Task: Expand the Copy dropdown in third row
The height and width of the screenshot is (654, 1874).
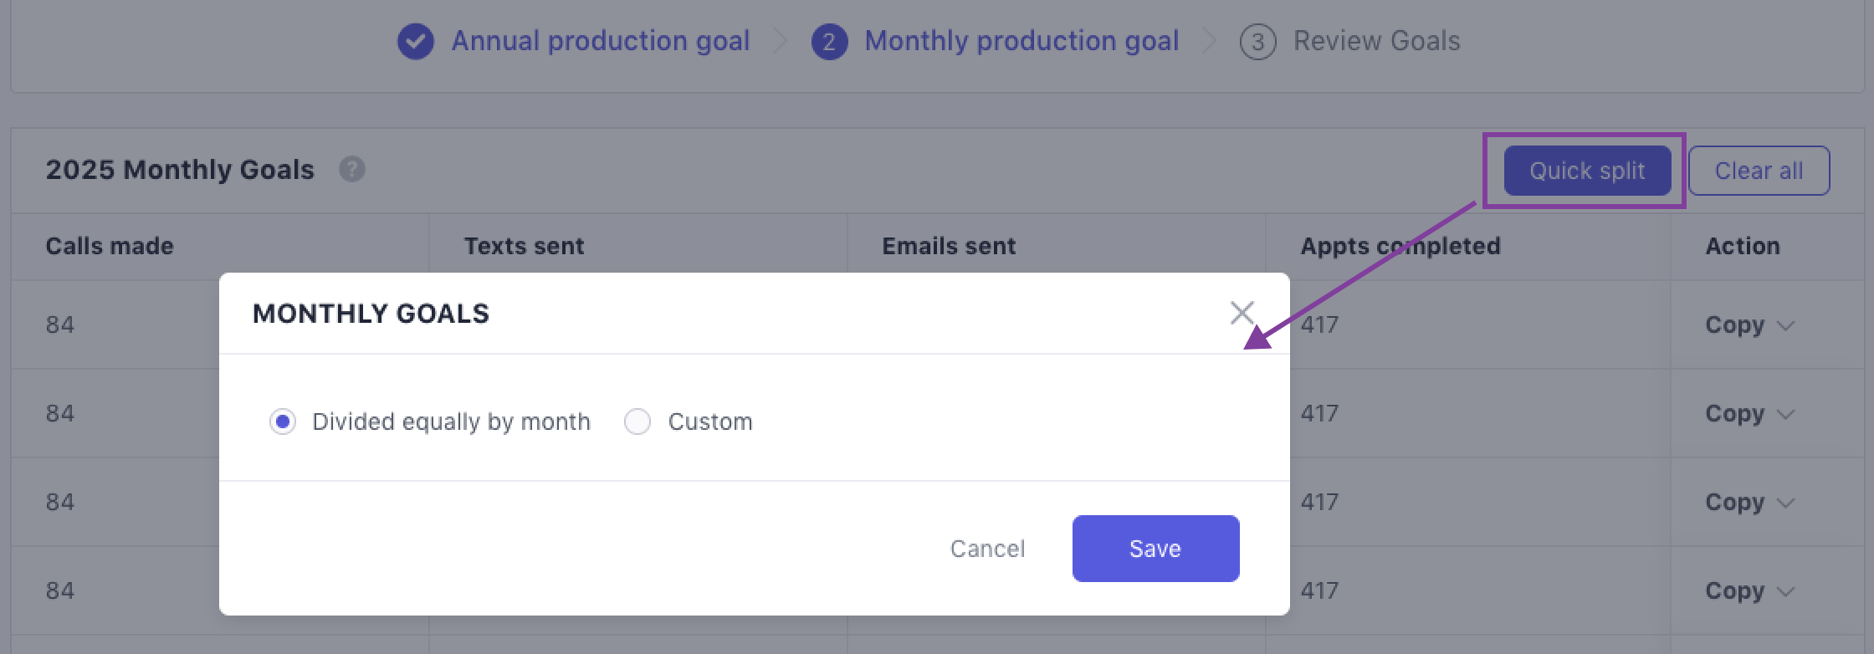Action: [1749, 503]
